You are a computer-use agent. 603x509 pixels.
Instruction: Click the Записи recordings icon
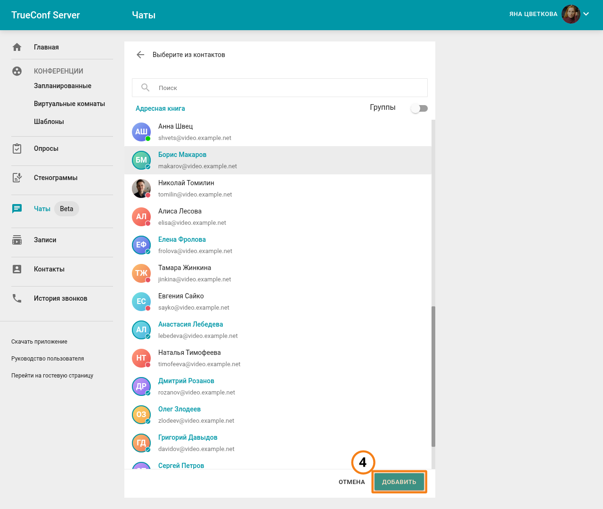click(x=17, y=240)
